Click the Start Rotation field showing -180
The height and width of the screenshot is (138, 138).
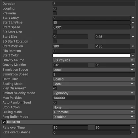[113, 46]
